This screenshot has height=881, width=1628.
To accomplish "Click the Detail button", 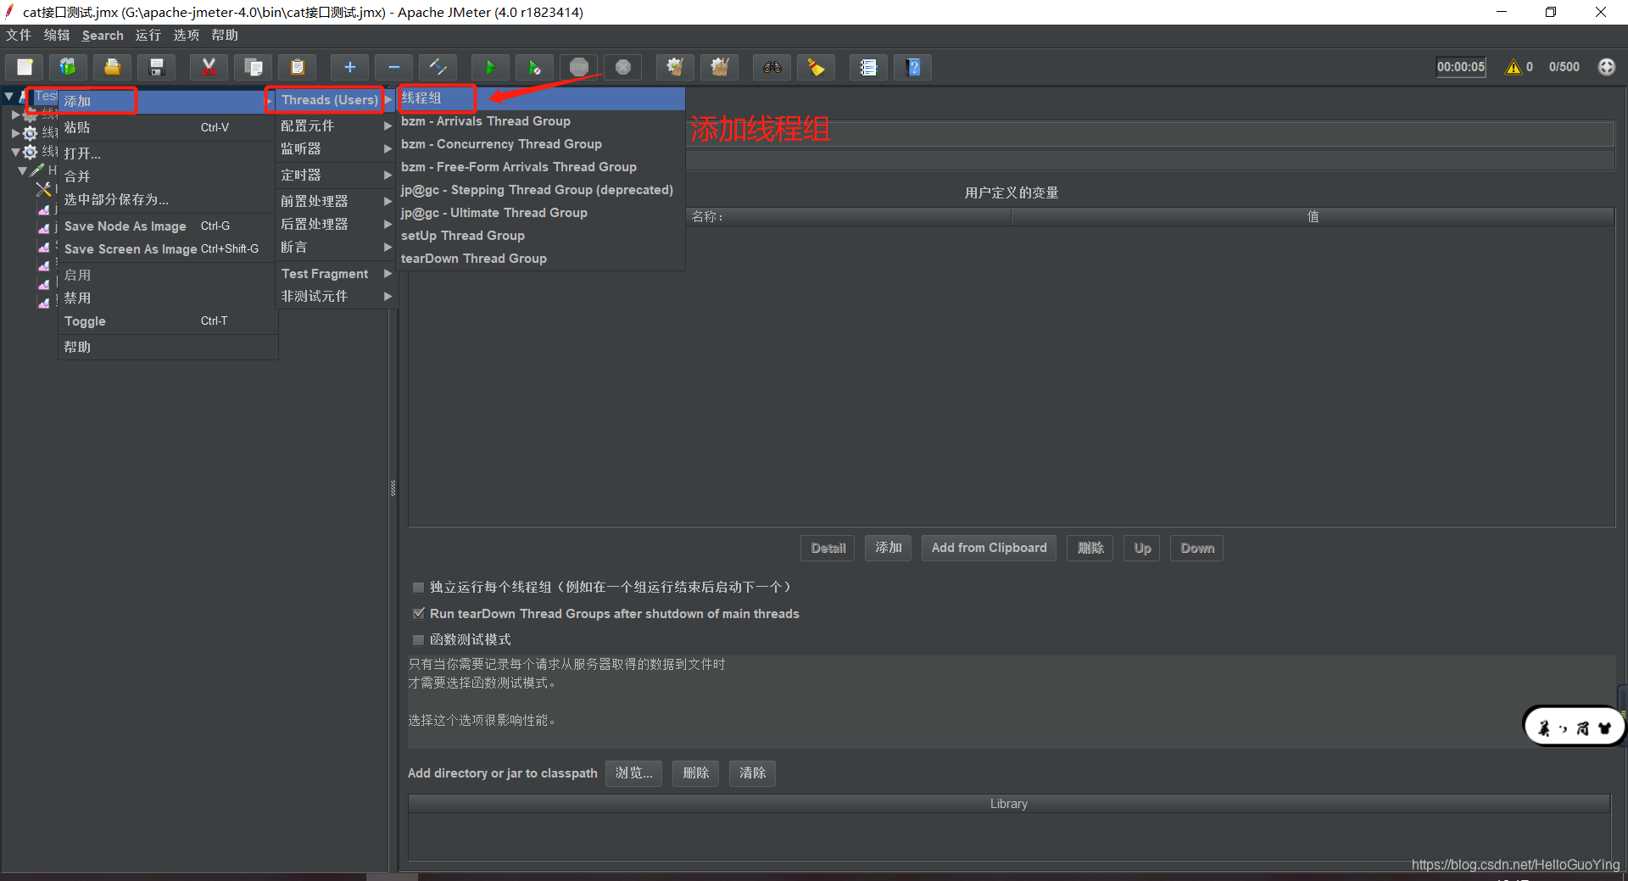I will point(828,548).
